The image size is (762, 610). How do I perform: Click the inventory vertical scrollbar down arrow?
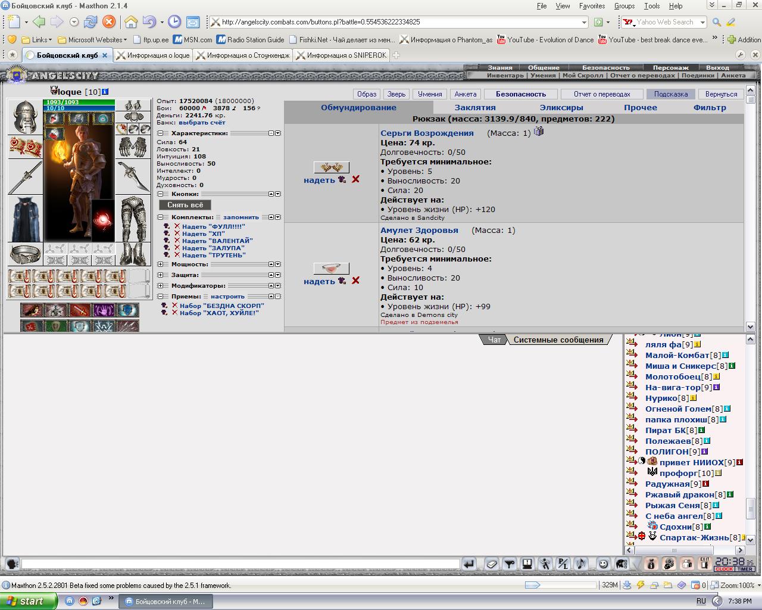(750, 326)
